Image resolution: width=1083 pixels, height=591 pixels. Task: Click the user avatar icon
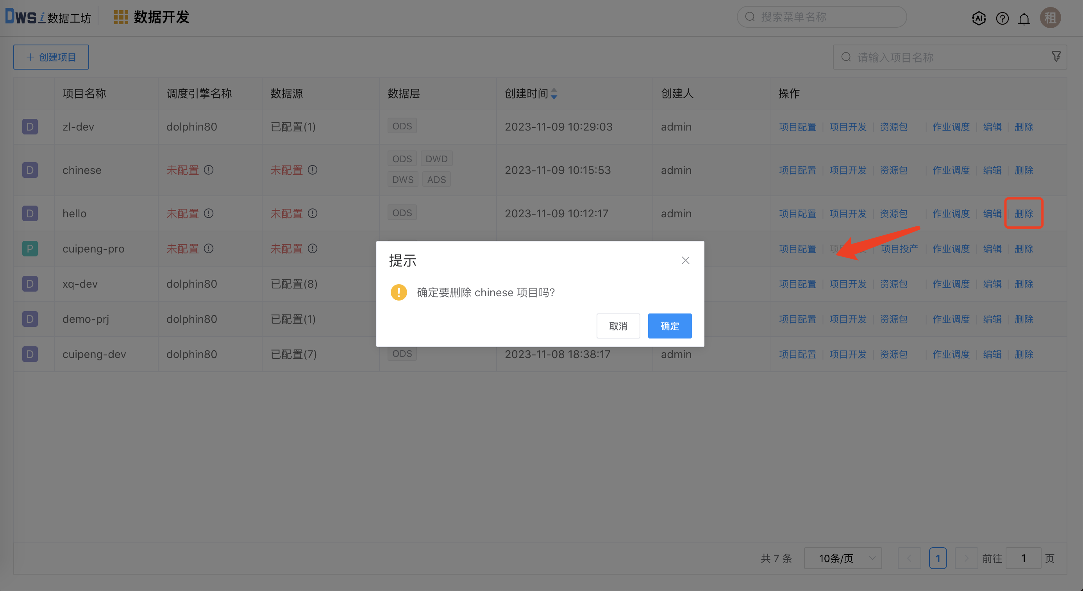[x=1050, y=18]
